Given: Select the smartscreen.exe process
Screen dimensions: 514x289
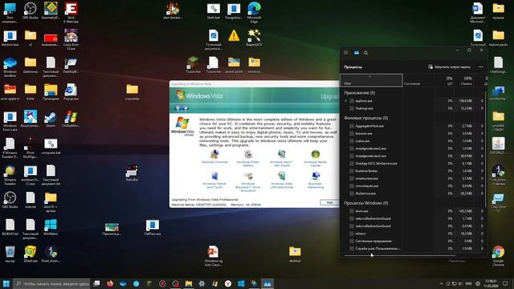Looking at the screenshot, I should pyautogui.click(x=412, y=178).
